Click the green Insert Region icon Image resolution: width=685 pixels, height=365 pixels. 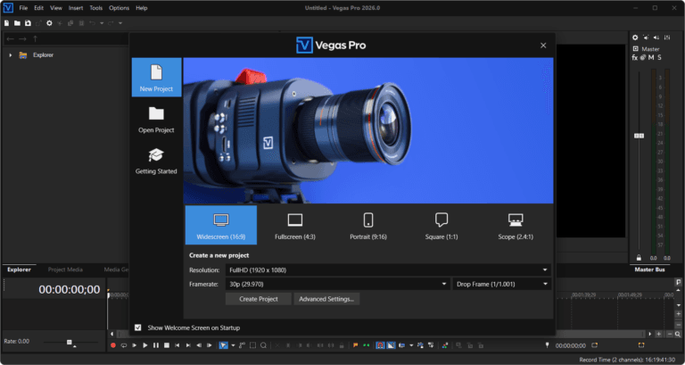[366, 345]
